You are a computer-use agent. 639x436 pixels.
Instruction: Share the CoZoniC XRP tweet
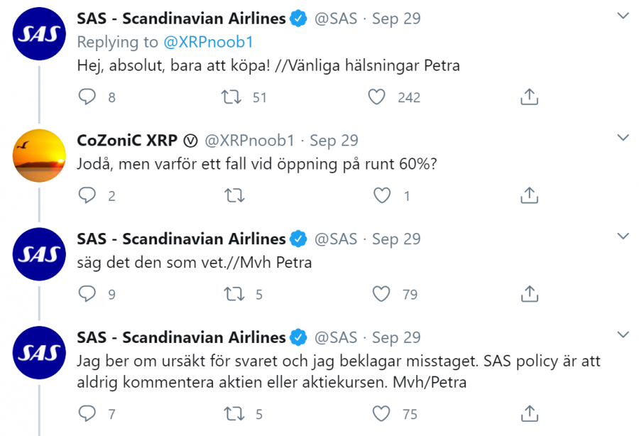point(528,195)
